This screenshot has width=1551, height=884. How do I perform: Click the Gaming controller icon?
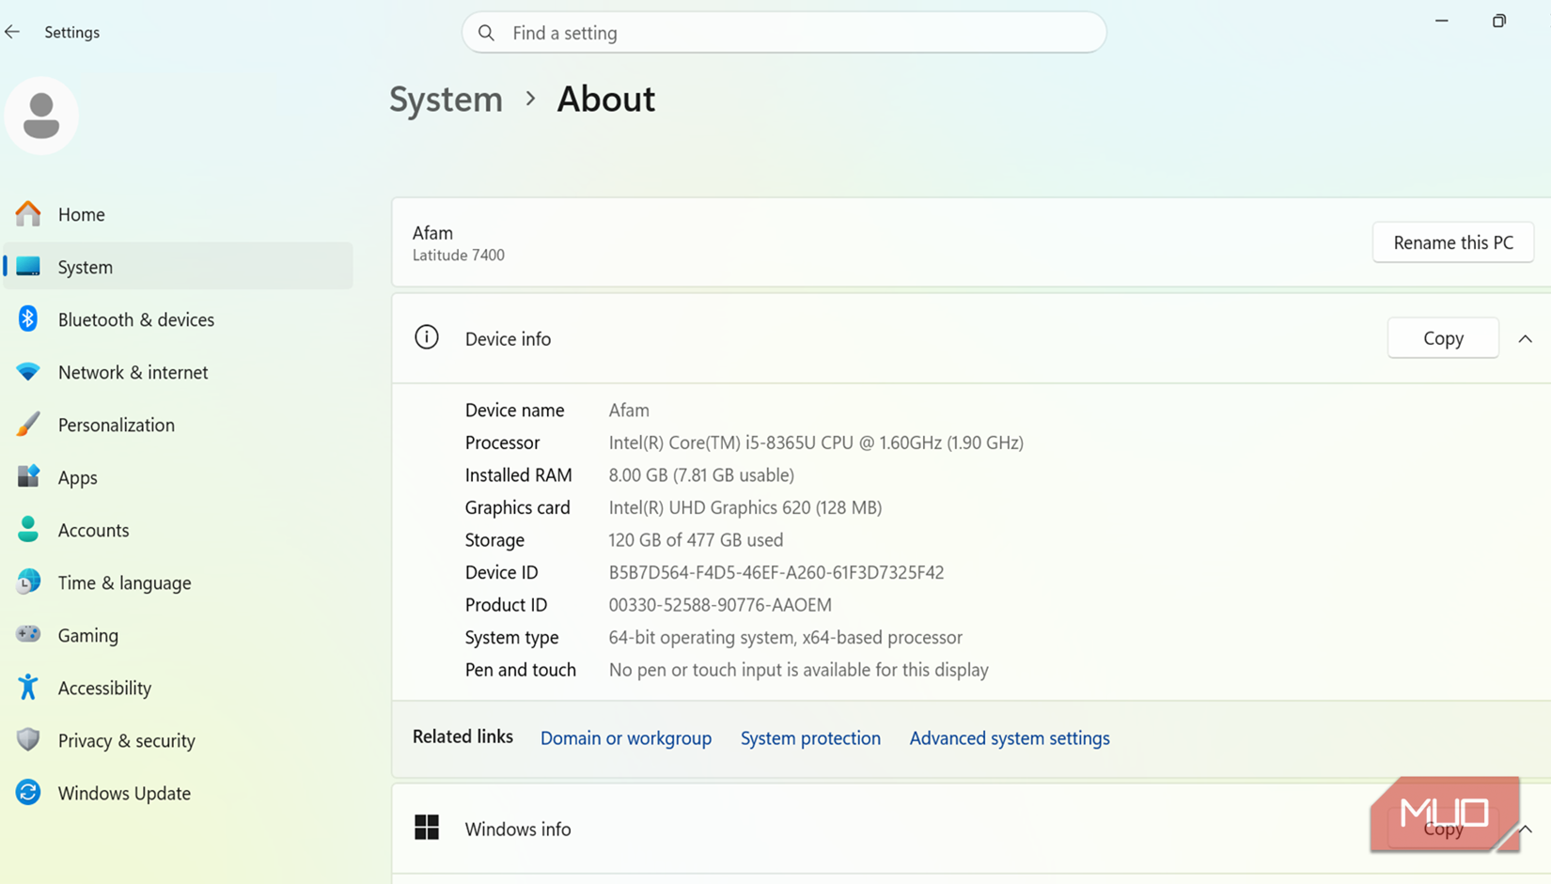28,634
